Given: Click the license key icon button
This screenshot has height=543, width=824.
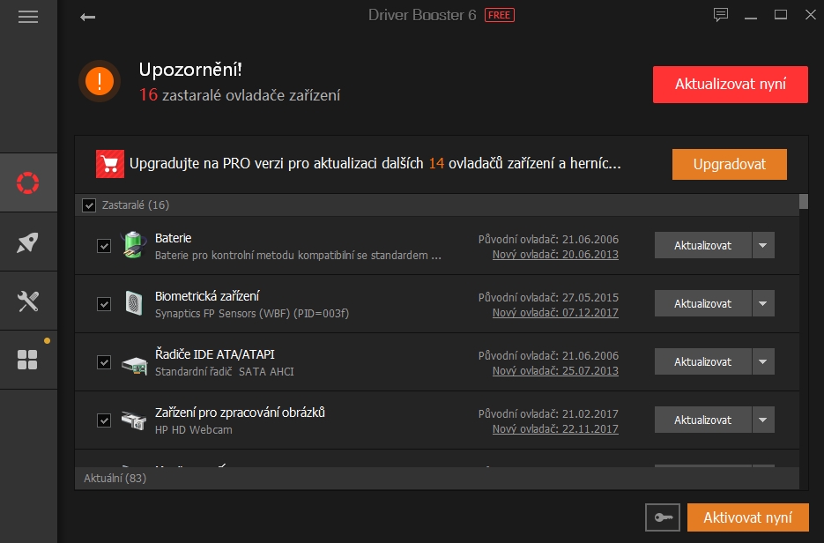Looking at the screenshot, I should [x=663, y=517].
